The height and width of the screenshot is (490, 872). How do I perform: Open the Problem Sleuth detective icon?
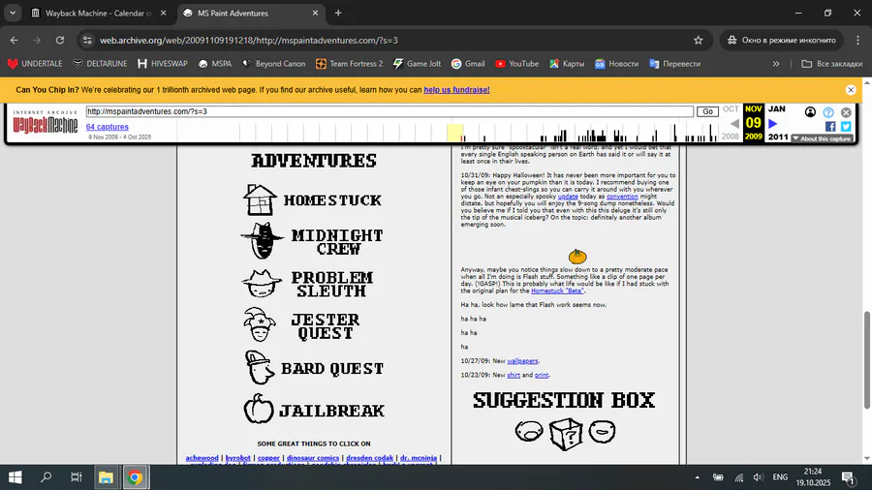262,284
